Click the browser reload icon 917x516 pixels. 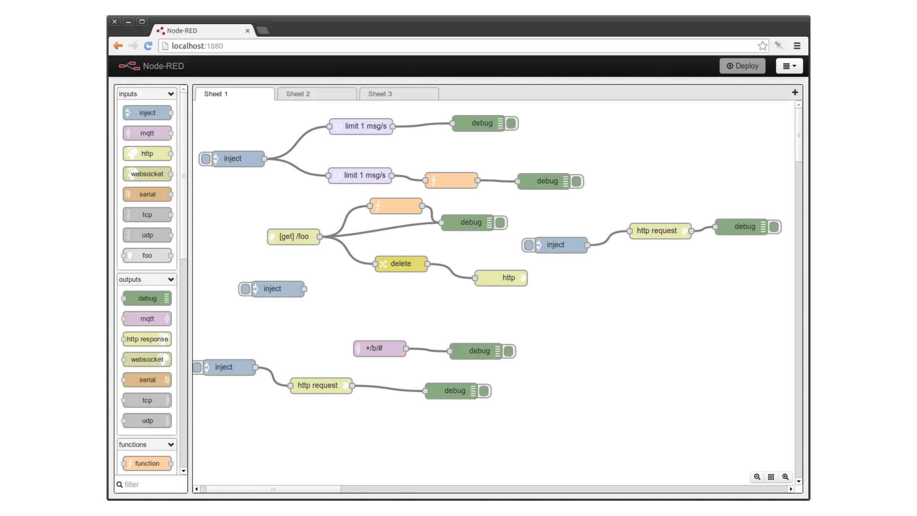point(148,46)
